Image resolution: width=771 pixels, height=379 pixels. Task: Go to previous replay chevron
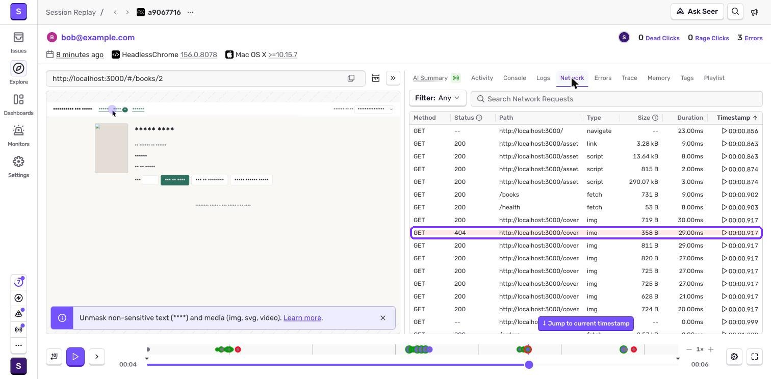pyautogui.click(x=115, y=12)
